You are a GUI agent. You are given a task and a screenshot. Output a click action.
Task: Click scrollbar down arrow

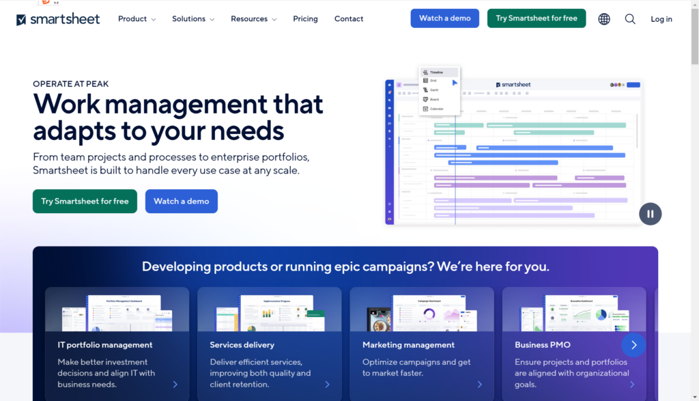[695, 397]
